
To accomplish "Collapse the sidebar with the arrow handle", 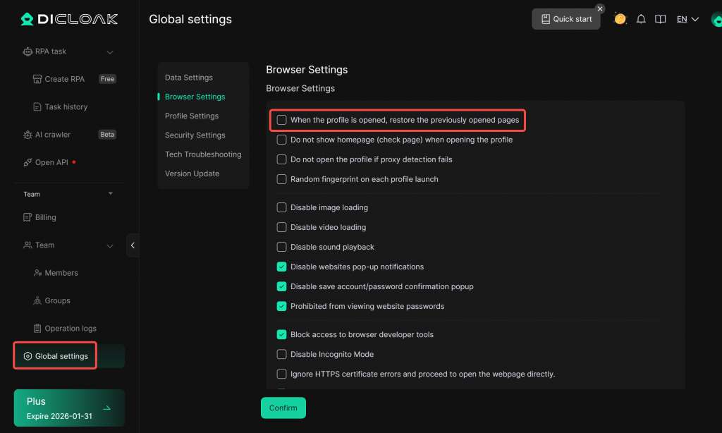I will 133,245.
